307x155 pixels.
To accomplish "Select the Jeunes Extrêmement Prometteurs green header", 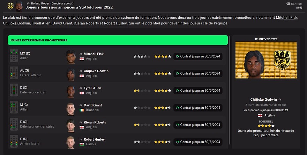I will tap(118, 40).
